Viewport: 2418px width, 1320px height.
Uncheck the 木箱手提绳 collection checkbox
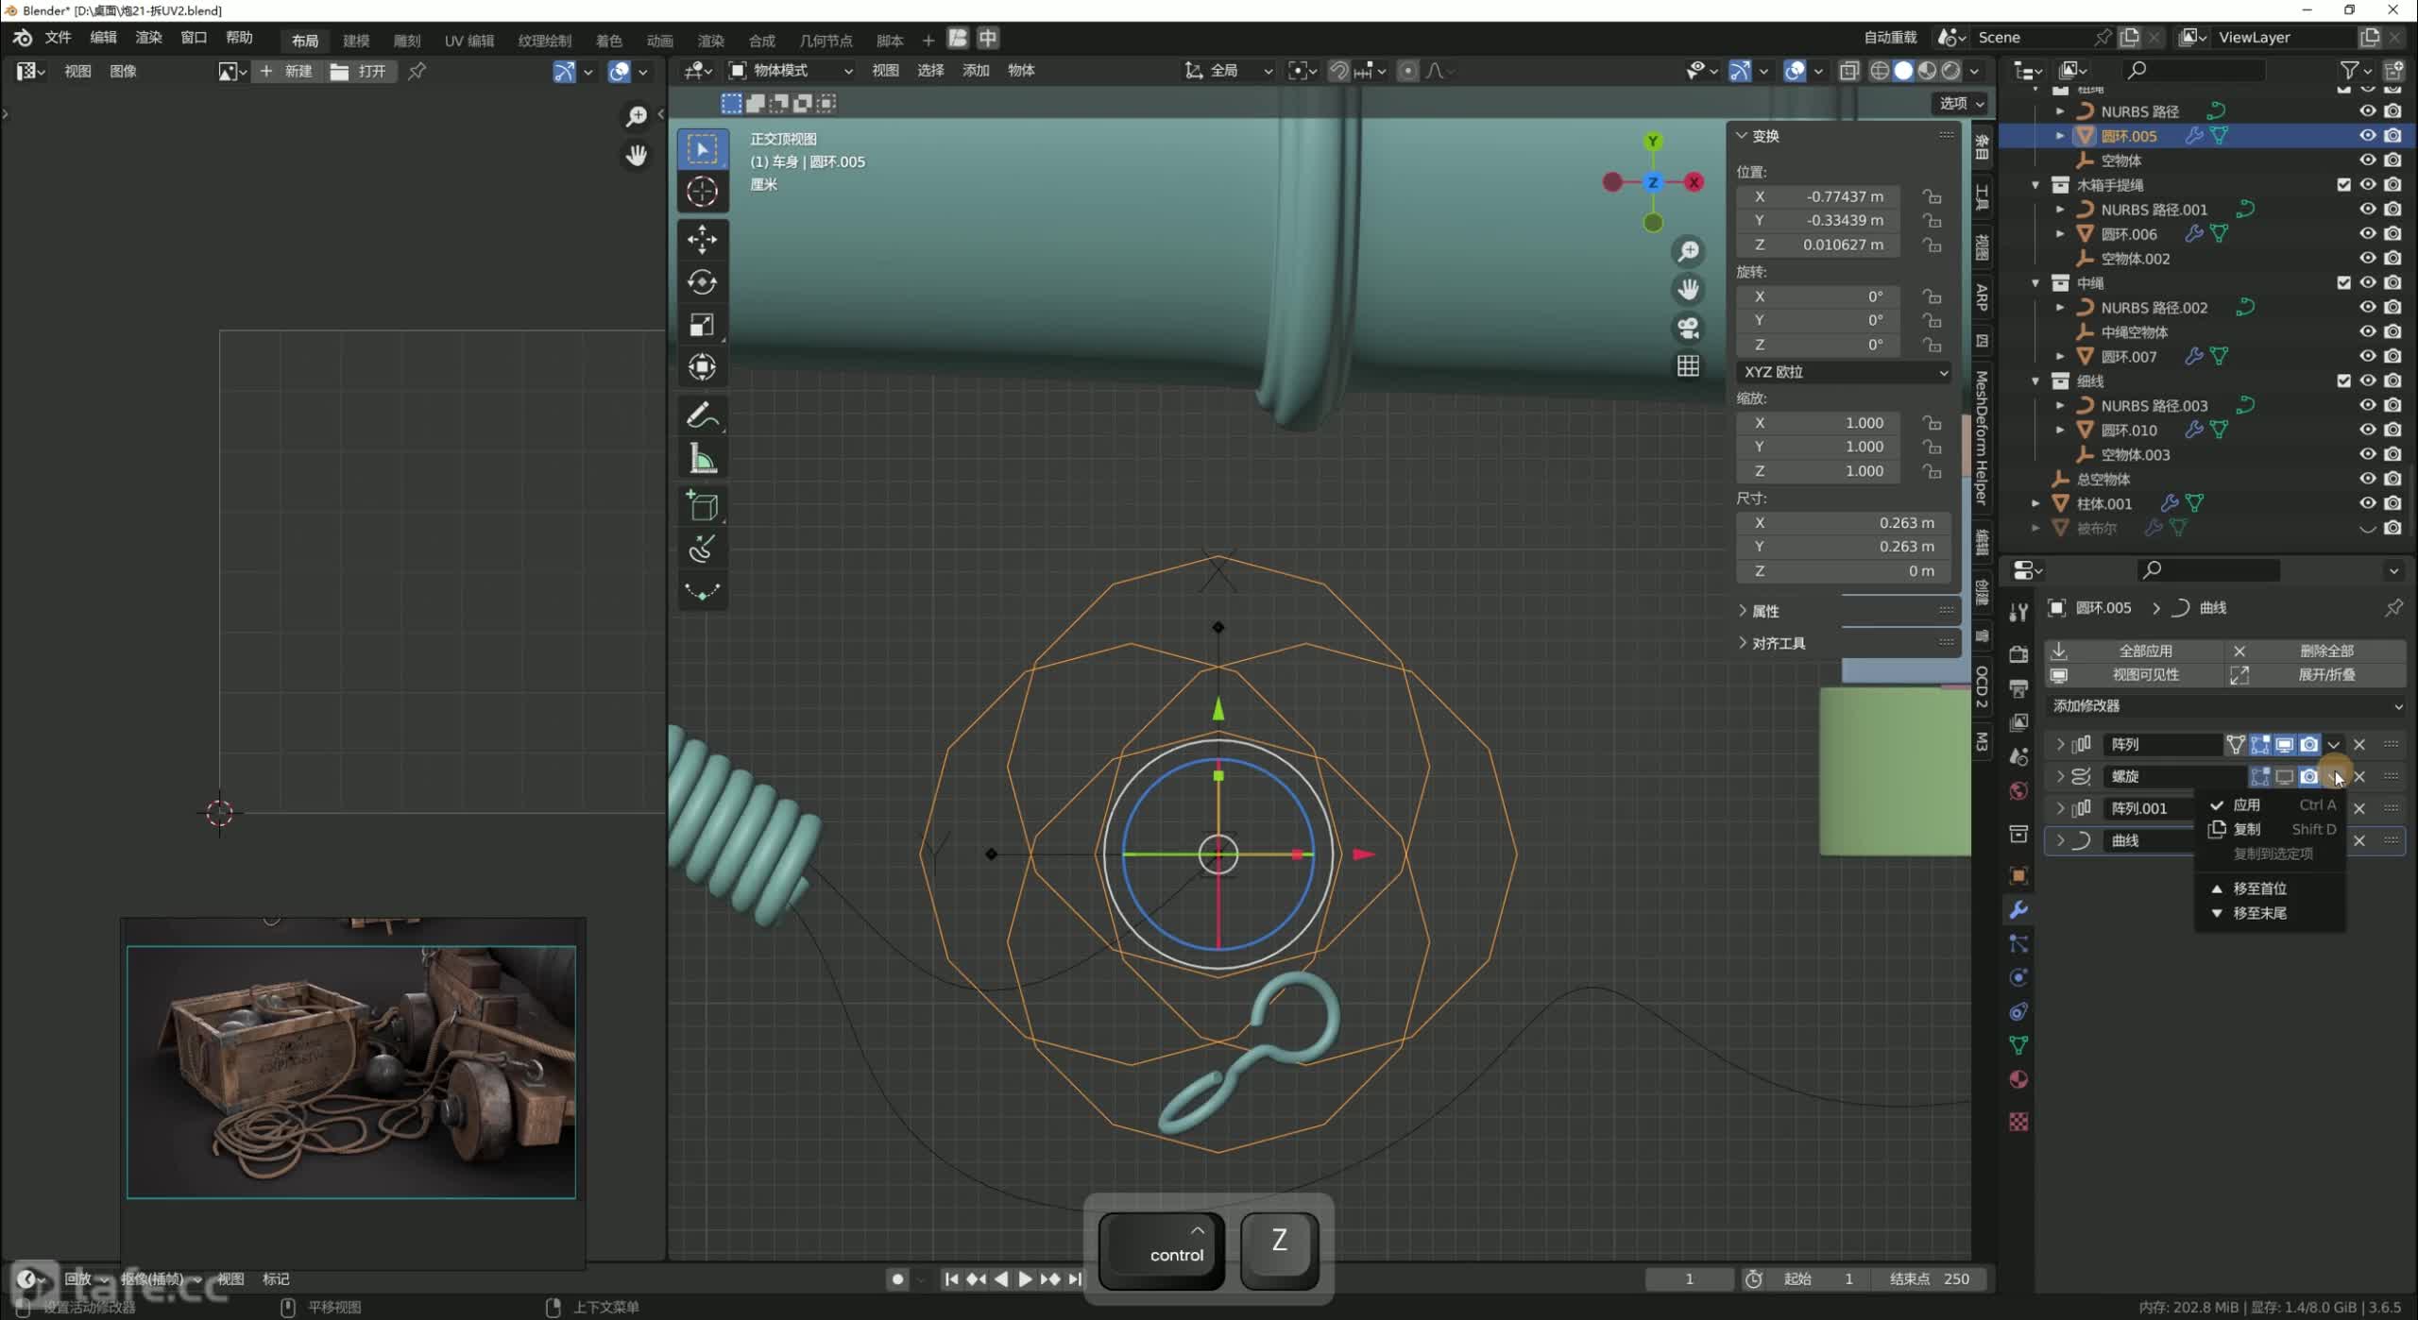pyautogui.click(x=2343, y=185)
